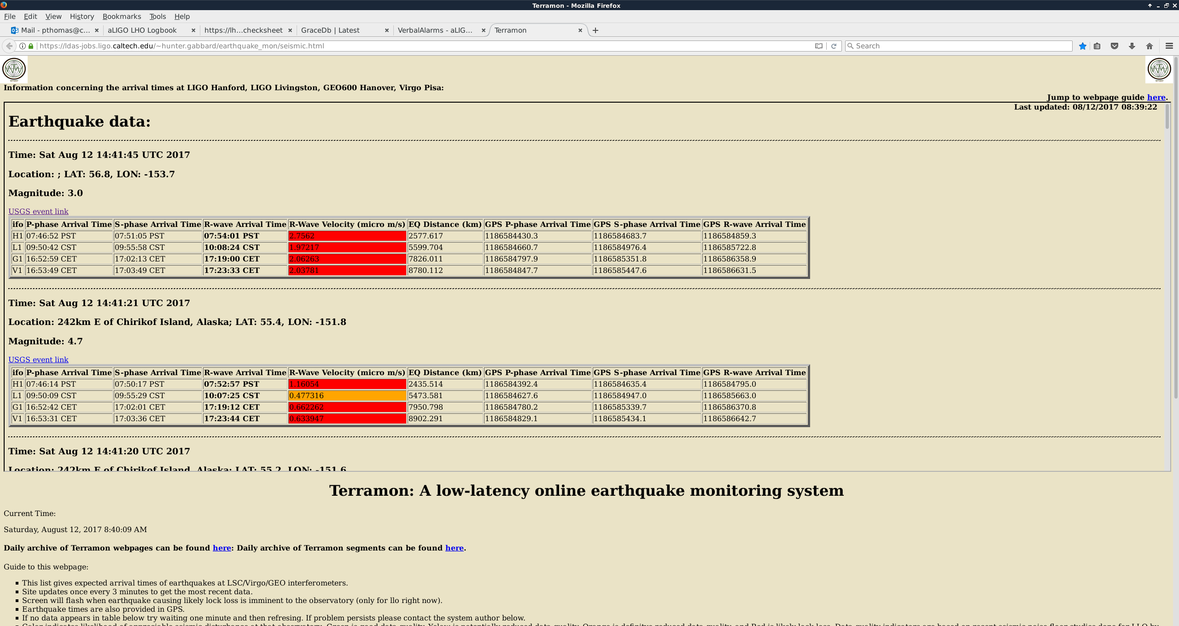This screenshot has height=626, width=1179.
Task: Click the 'Magnitude: 4.7' heading
Action: pyautogui.click(x=46, y=342)
